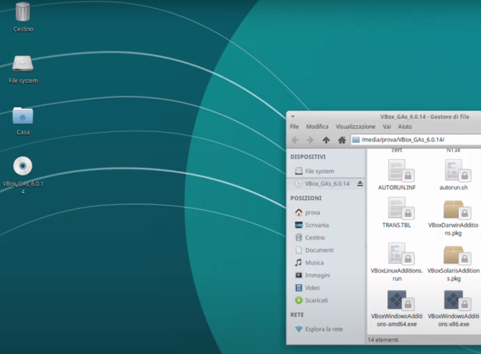Open the Cestino trash desktop icon

pos(23,13)
